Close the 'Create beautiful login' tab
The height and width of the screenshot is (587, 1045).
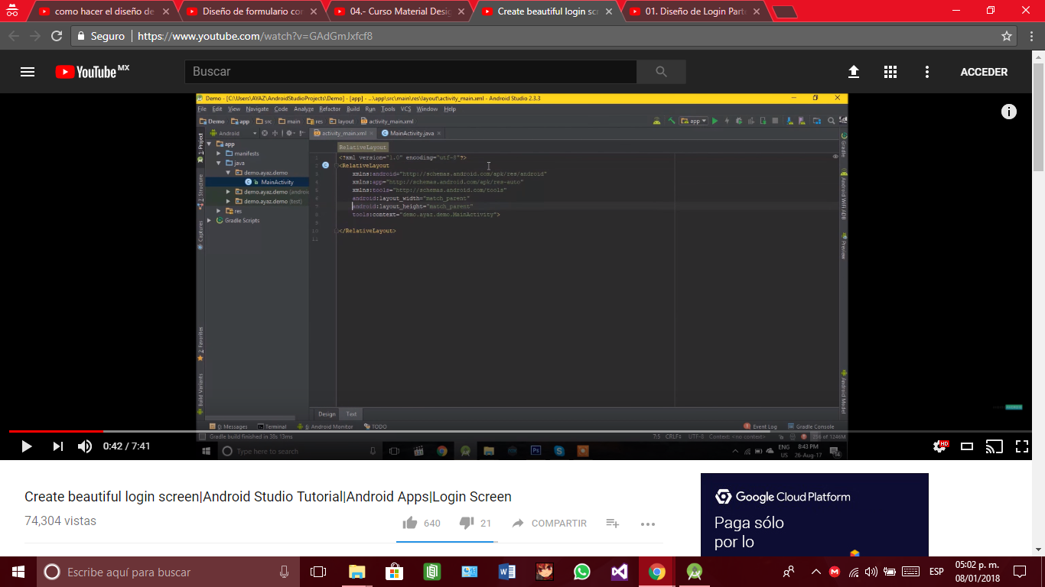coord(609,11)
